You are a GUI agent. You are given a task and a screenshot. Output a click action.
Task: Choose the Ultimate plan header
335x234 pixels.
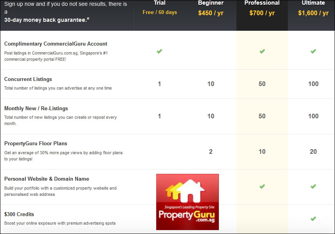(313, 3)
